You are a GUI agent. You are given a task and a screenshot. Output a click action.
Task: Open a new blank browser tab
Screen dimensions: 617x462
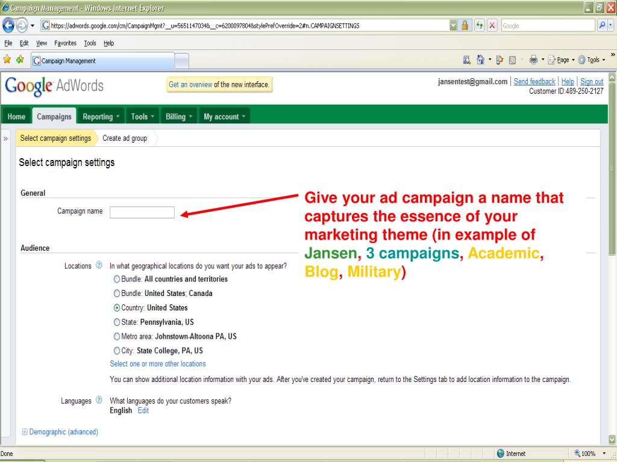[x=182, y=61]
